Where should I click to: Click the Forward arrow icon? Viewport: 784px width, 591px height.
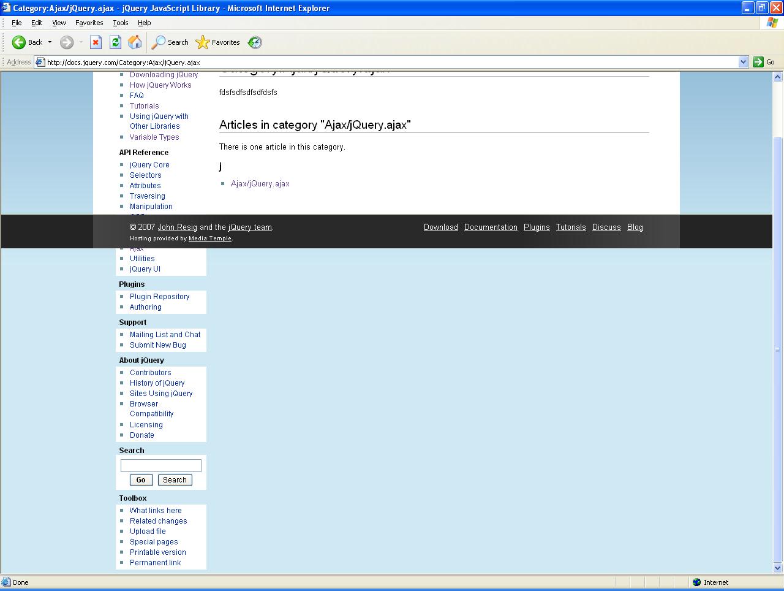tap(67, 42)
